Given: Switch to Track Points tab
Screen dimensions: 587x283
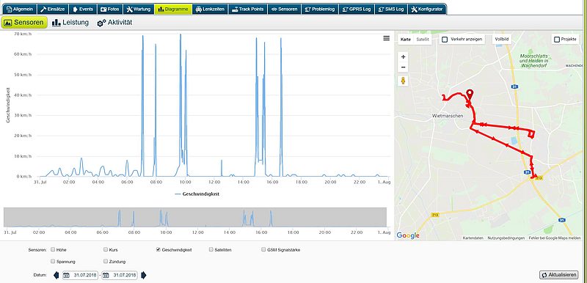Looking at the screenshot, I should 247,9.
